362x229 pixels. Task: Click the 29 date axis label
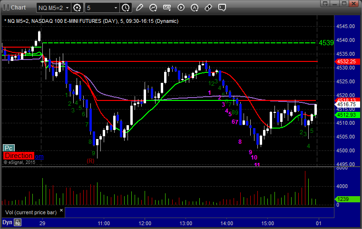click(x=42, y=223)
